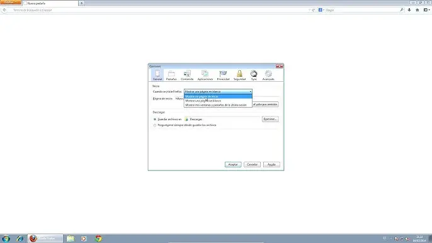
Task: Click the Ayuda button
Action: click(x=271, y=164)
